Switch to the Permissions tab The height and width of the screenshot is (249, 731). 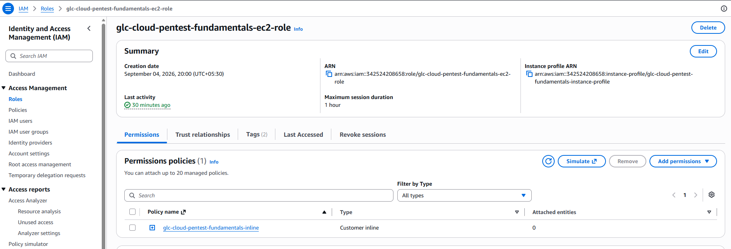[142, 135]
